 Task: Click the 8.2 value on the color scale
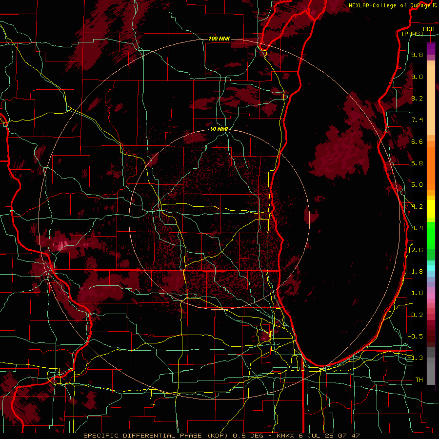[417, 98]
